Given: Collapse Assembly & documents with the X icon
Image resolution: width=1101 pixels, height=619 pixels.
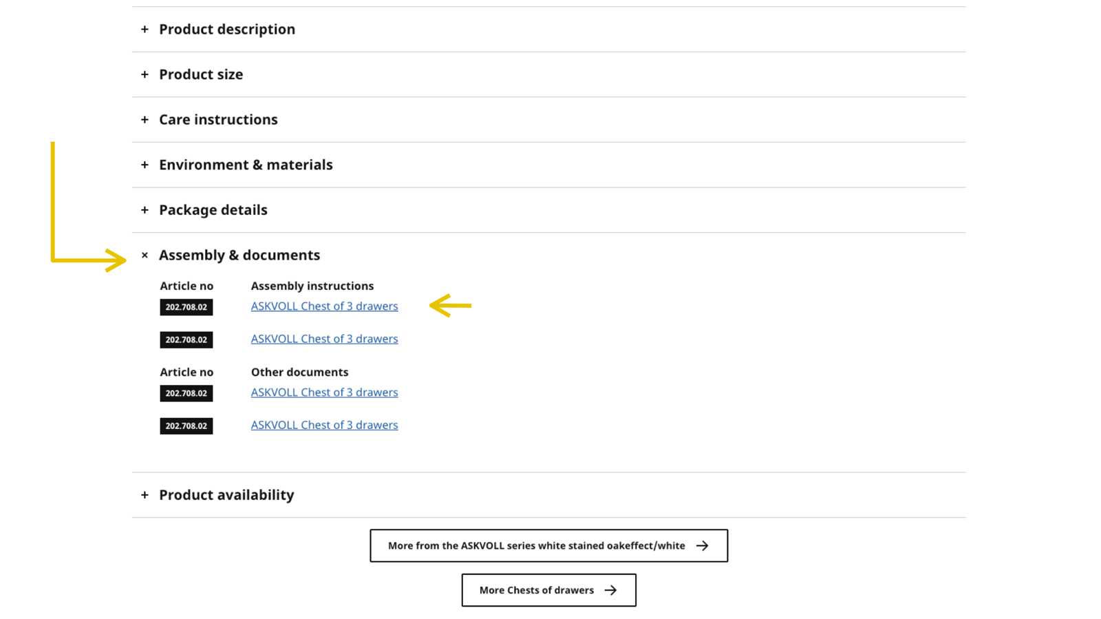Looking at the screenshot, I should [x=145, y=255].
